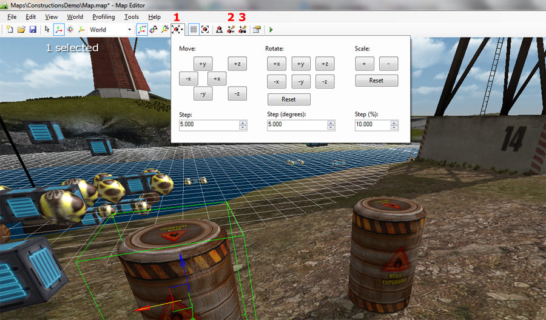Activate the move axis gizmo tool

tap(59, 30)
